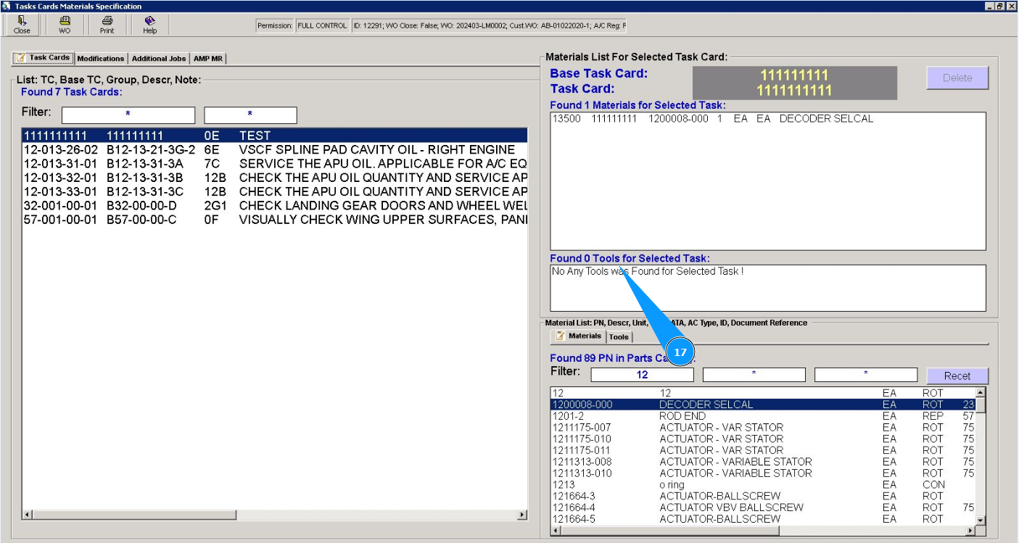Viewport: 1019px width, 543px height.
Task: Select task card 32-001-00-01 landing gear row
Action: pos(275,206)
